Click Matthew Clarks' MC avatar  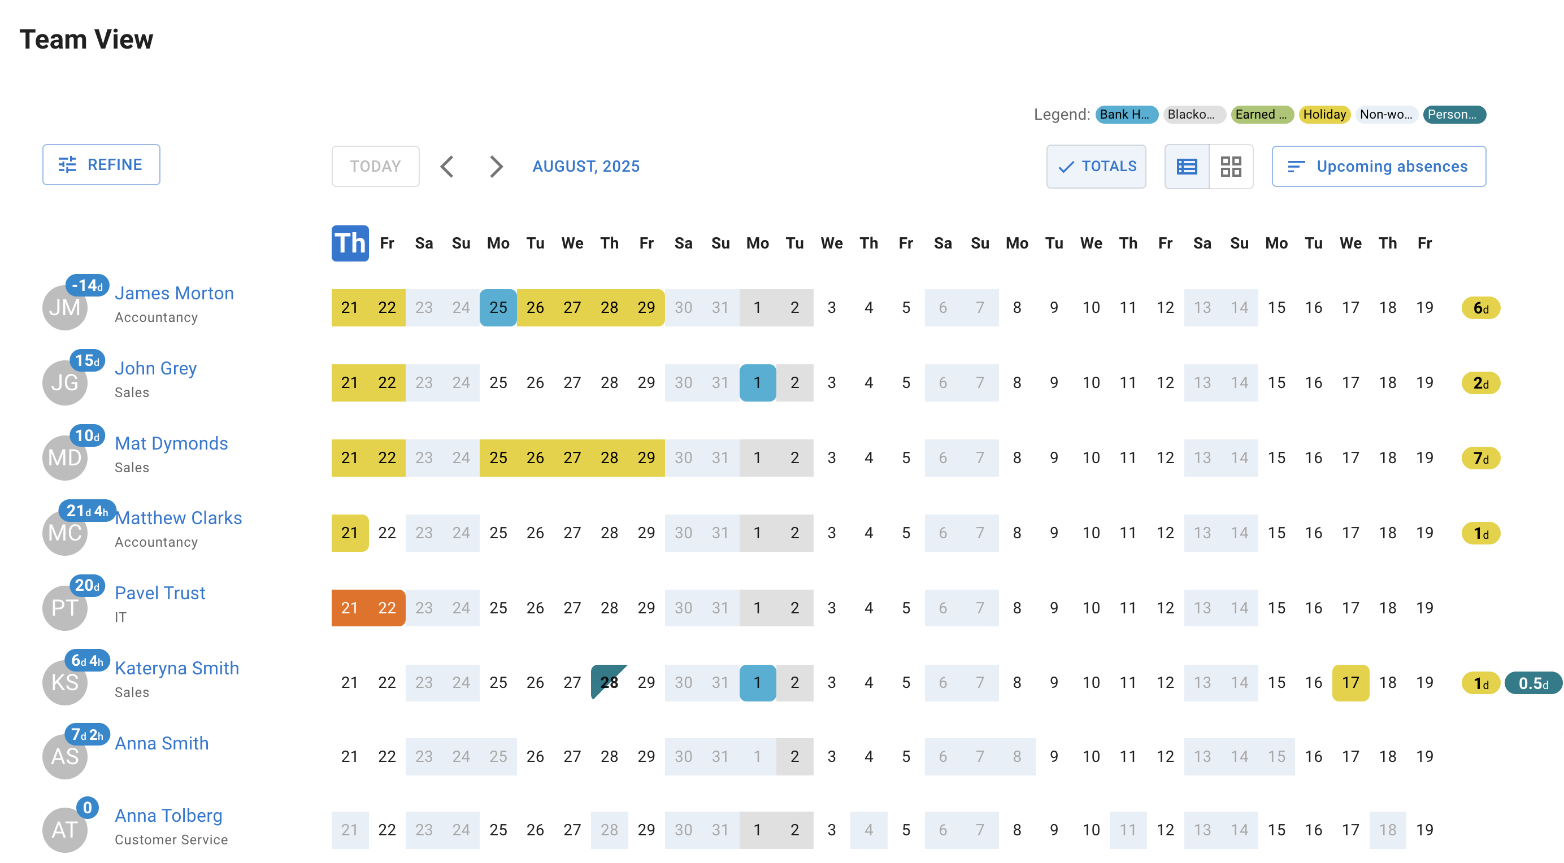tap(64, 532)
